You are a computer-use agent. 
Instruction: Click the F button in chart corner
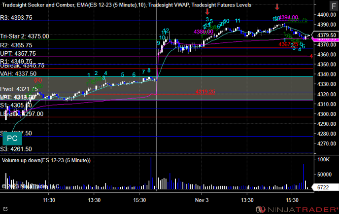click(x=334, y=6)
